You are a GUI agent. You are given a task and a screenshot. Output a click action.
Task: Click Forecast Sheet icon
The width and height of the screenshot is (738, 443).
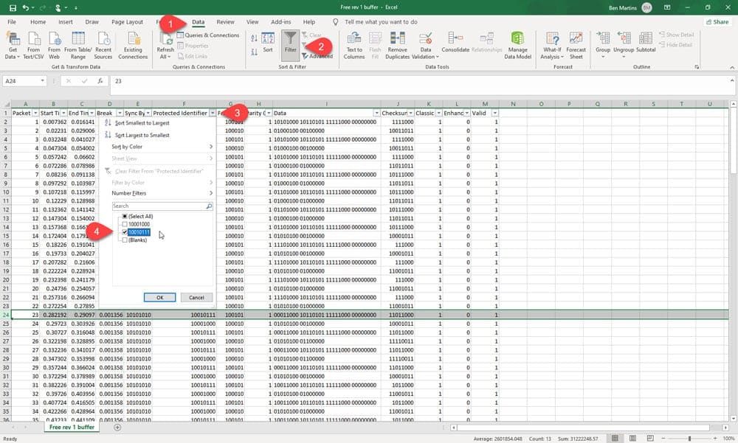tap(576, 46)
